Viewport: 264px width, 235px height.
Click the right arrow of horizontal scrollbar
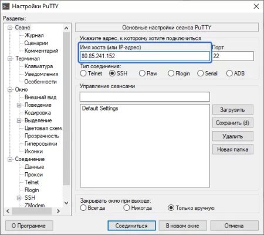(x=58, y=211)
